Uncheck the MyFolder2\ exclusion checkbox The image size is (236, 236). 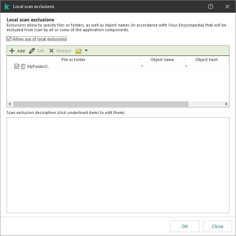tap(17, 66)
